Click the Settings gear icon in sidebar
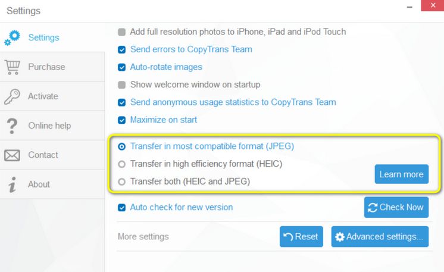Screen dimensions: 444x272 point(12,37)
